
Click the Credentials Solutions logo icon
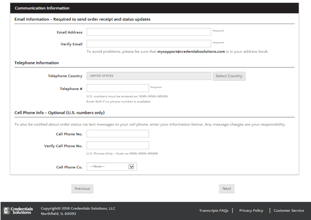tap(6, 211)
